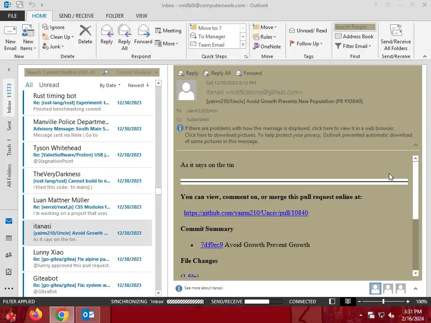
Task: Collapse the message header
Action: (x=415, y=145)
